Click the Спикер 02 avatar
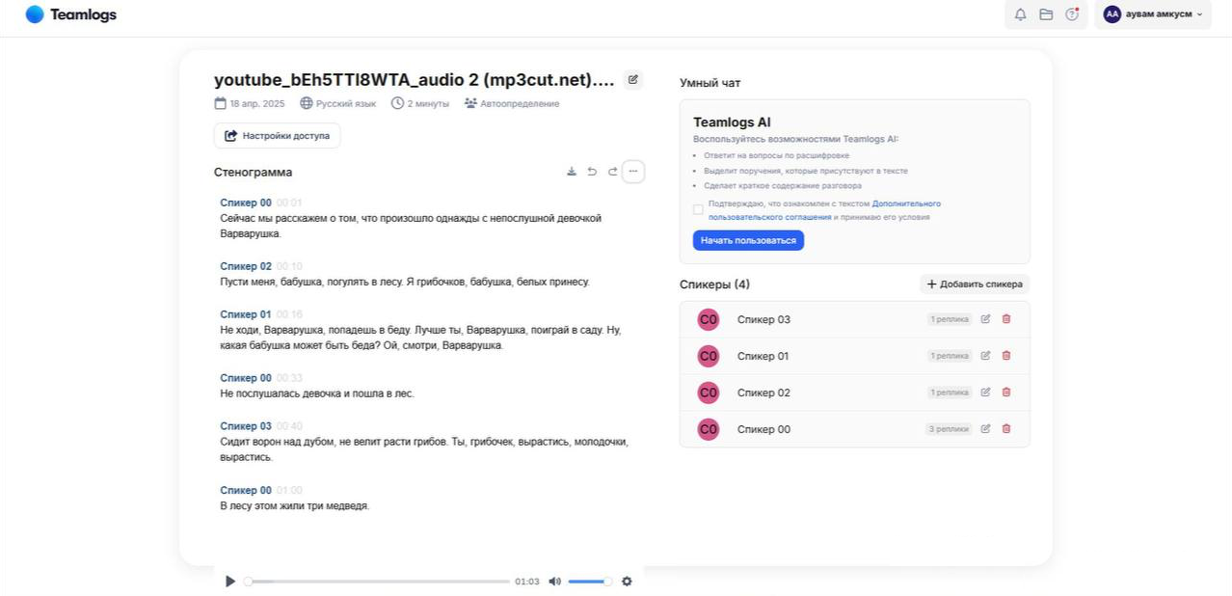1232x596 pixels. [x=709, y=393]
